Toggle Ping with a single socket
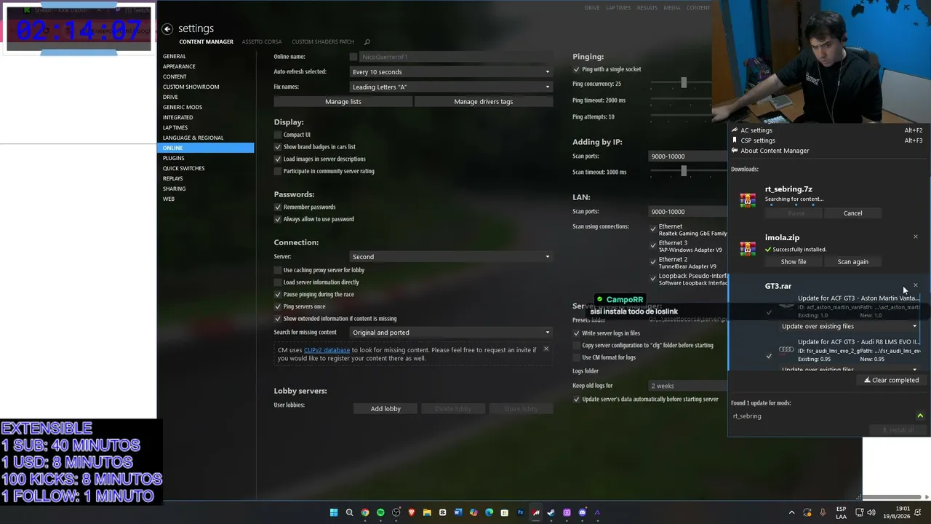Image resolution: width=931 pixels, height=524 pixels. [x=577, y=69]
